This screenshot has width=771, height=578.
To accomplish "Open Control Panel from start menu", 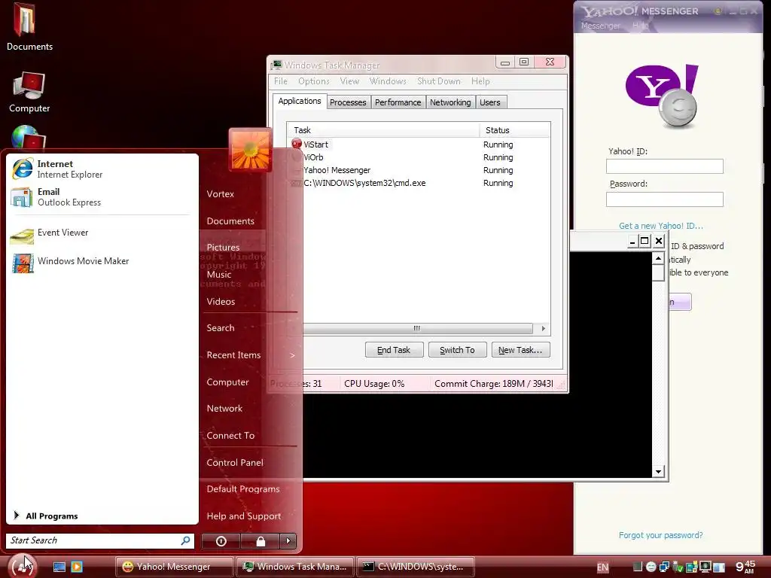I will (x=235, y=463).
